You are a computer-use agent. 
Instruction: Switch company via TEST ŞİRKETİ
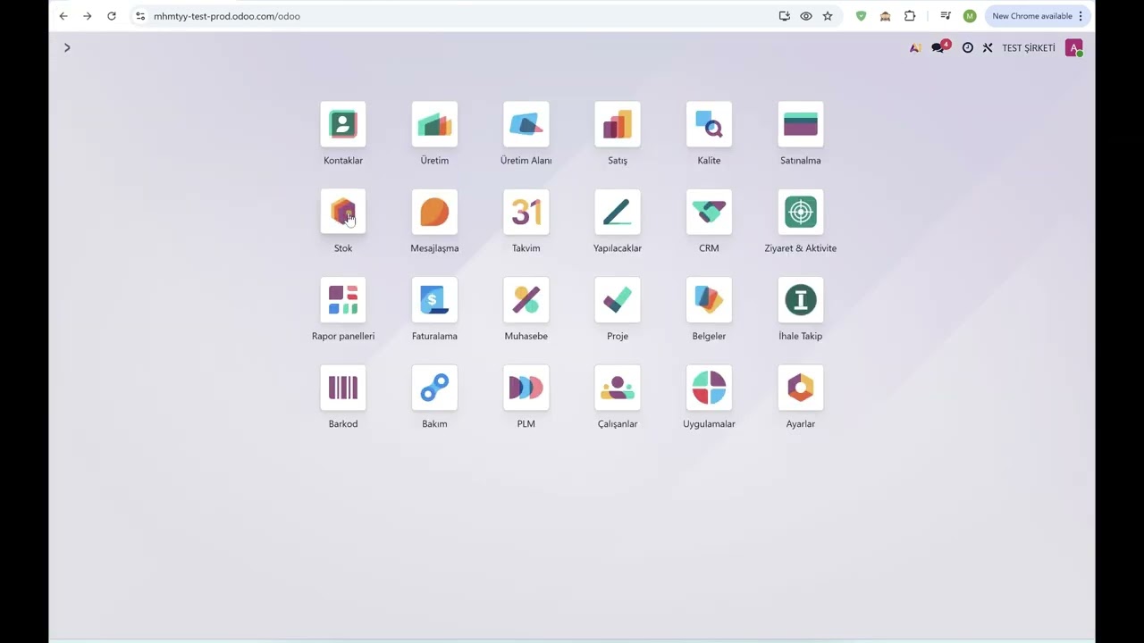coord(1029,48)
